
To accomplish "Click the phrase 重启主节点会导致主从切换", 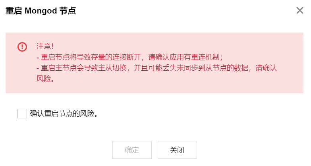I will 84,68.
